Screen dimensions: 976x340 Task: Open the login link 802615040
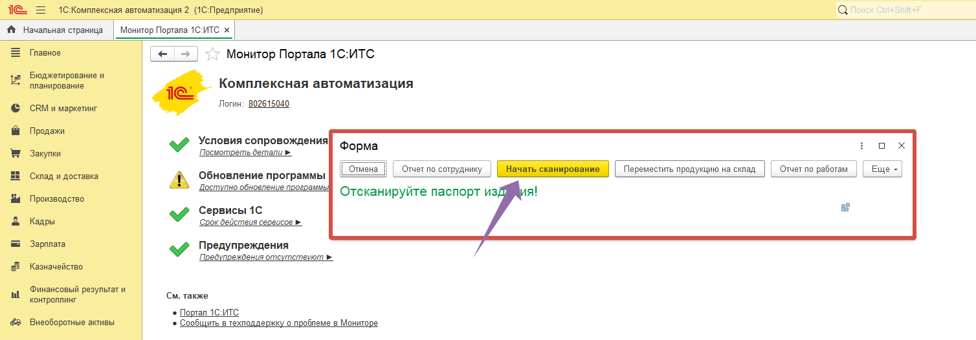[x=269, y=104]
